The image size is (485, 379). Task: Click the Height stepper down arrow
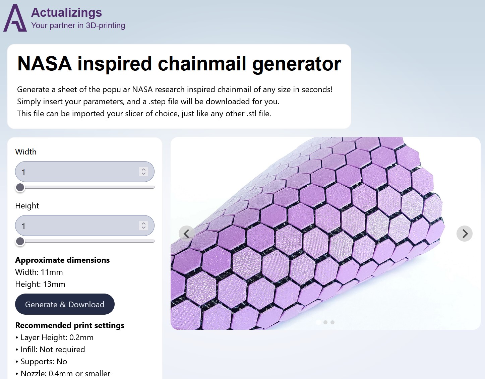[143, 228]
